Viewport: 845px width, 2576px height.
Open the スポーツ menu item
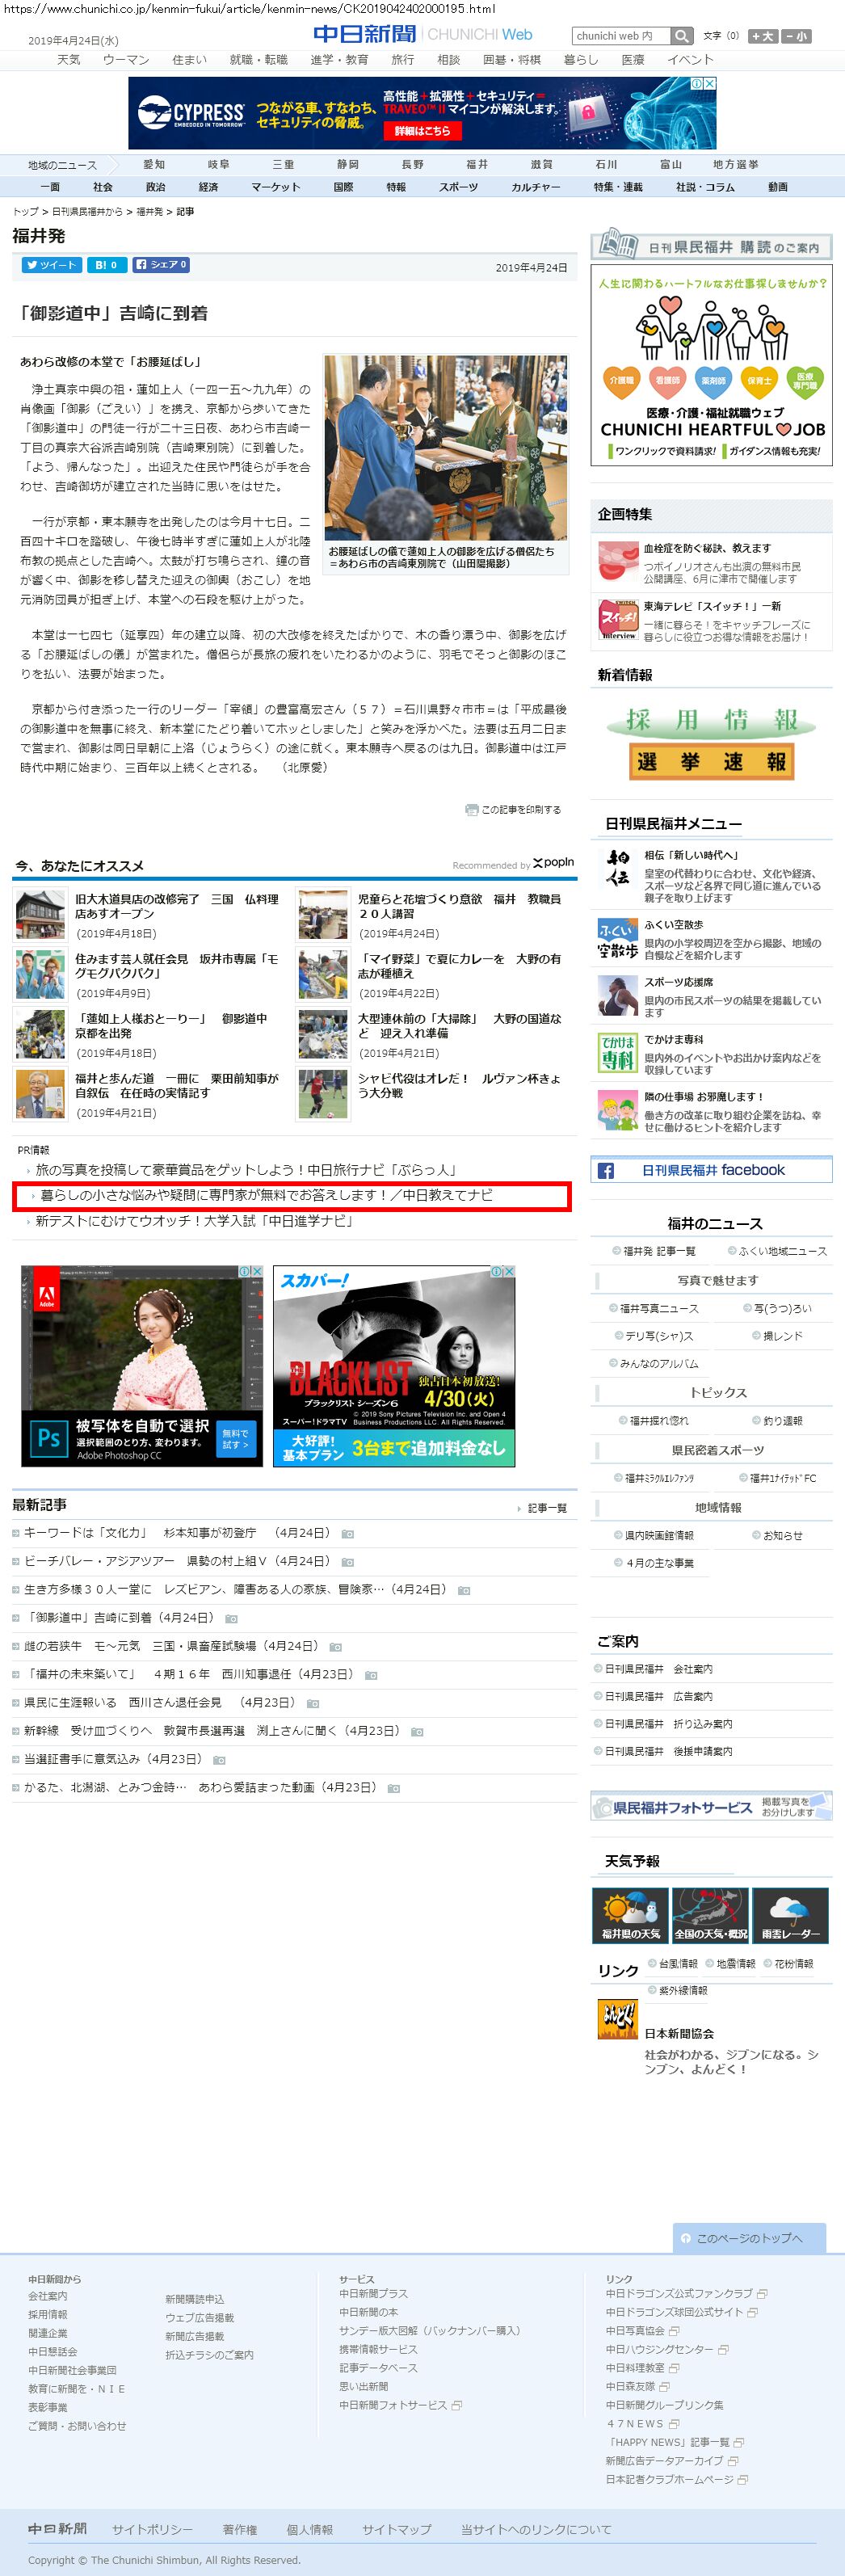458,187
